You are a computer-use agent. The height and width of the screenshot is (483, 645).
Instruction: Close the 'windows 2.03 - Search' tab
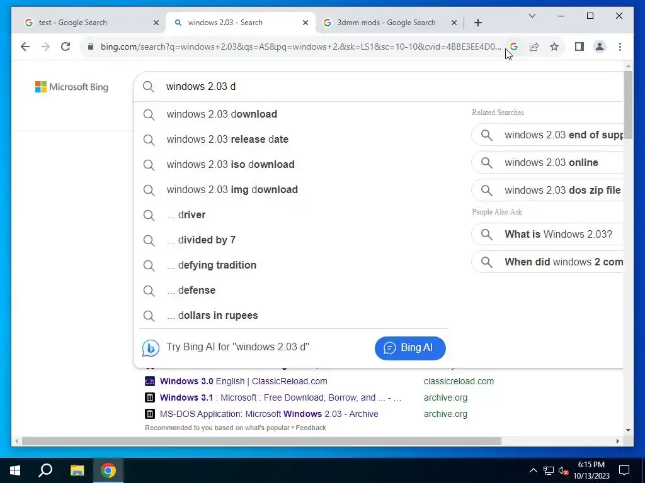[x=305, y=23]
